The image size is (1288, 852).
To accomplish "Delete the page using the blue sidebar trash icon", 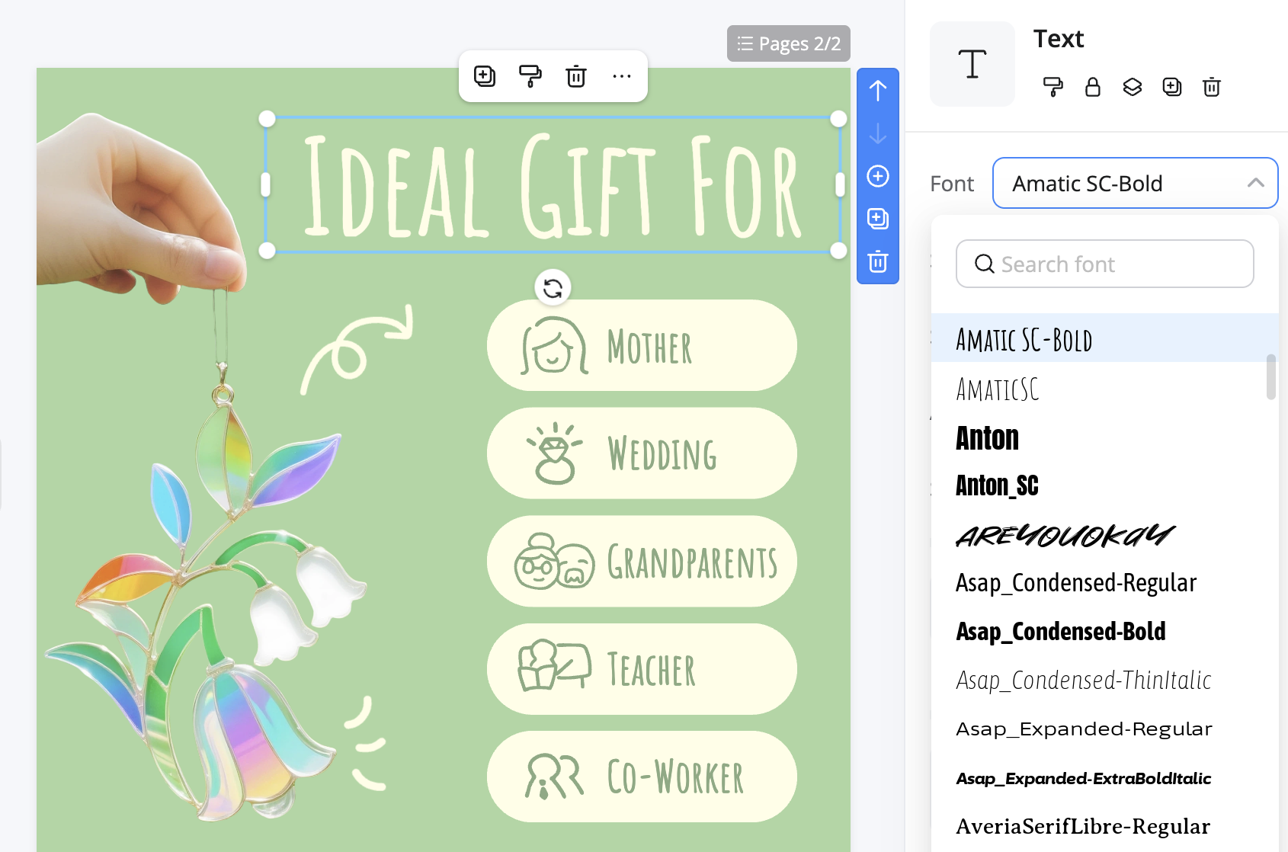I will (x=878, y=261).
